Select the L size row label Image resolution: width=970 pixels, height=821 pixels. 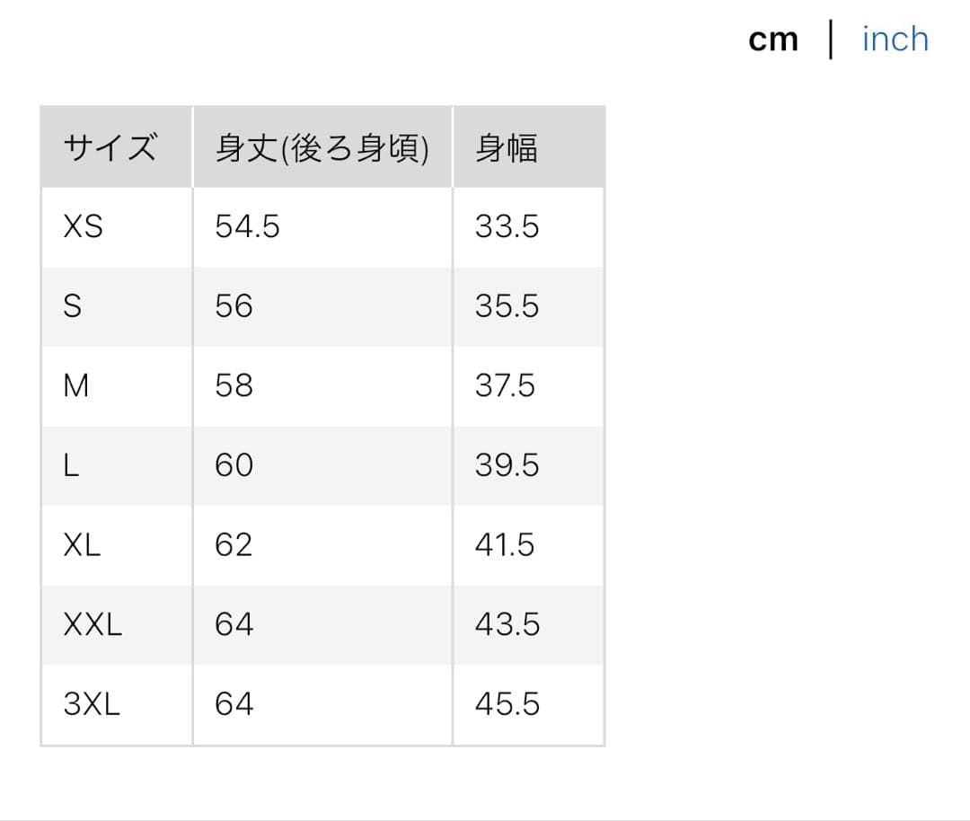(71, 466)
